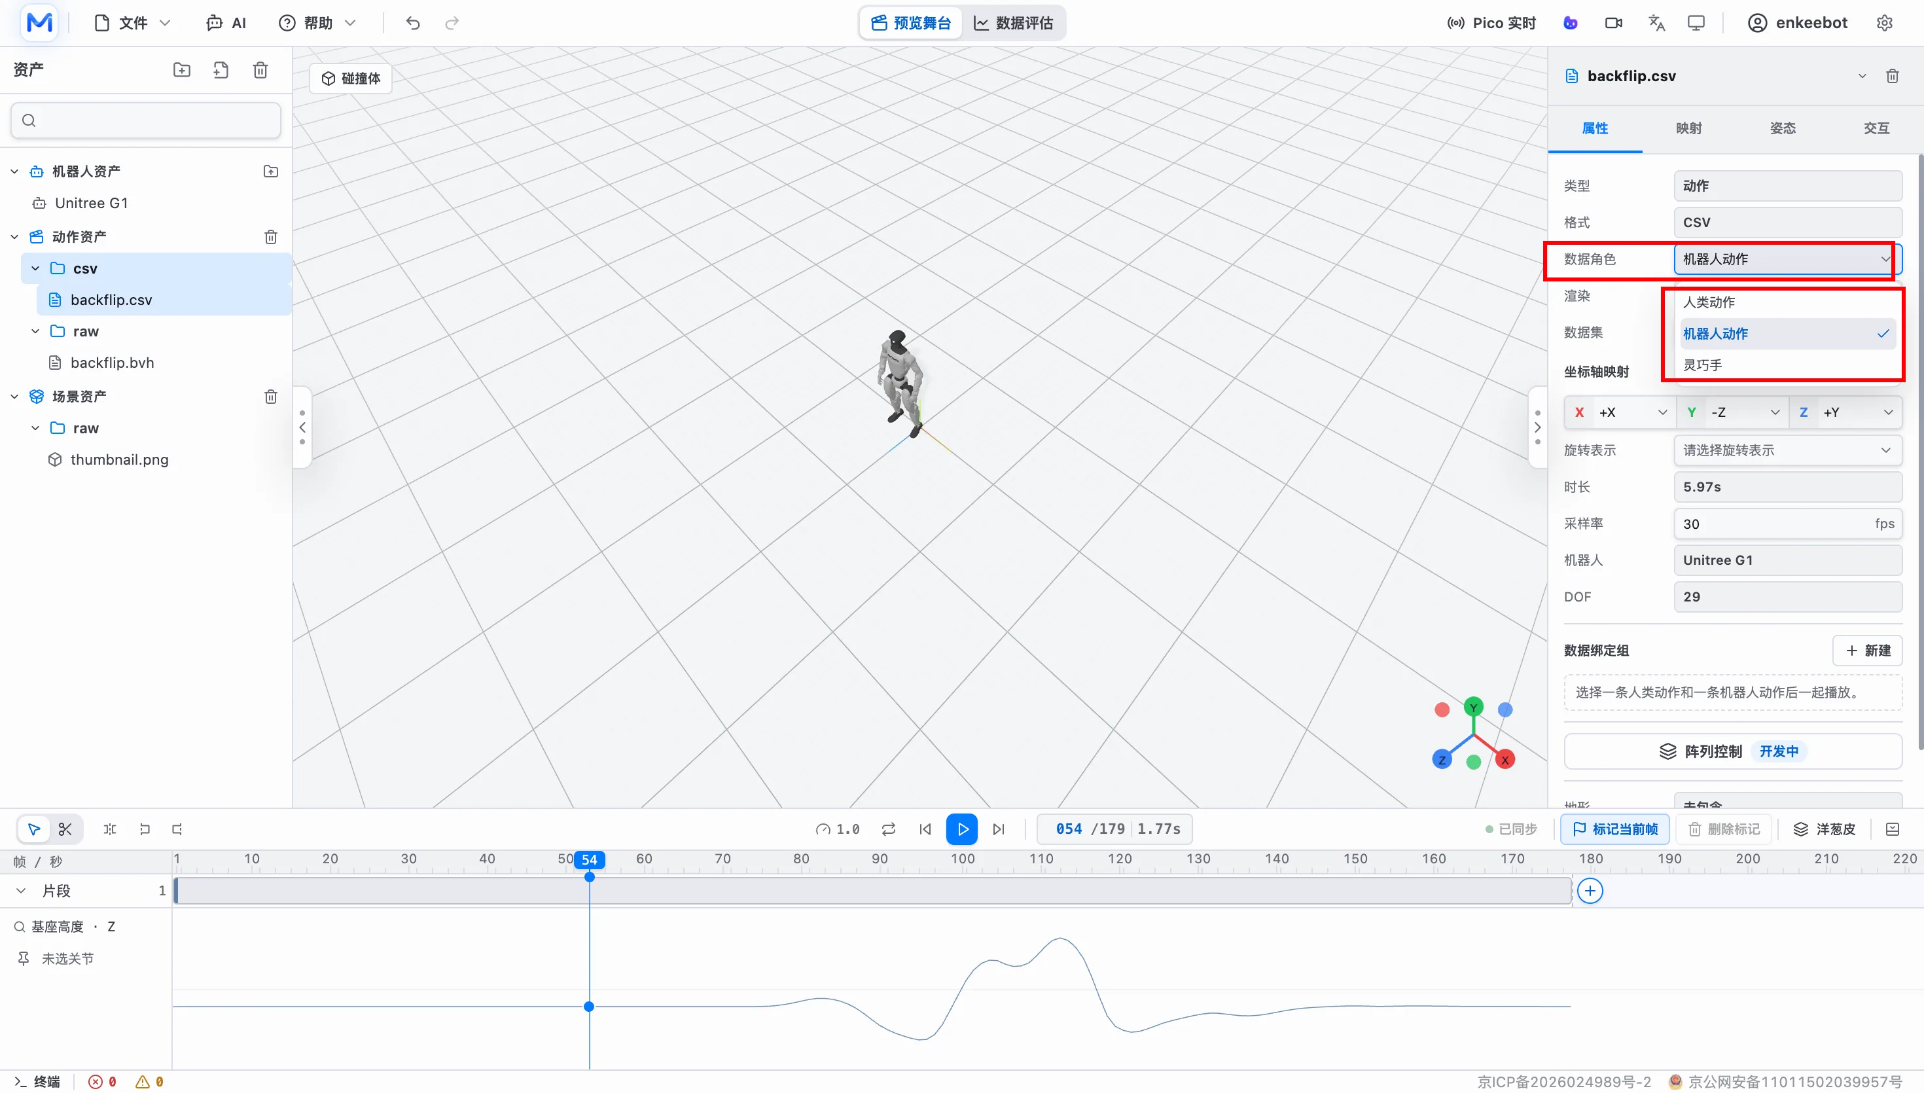
Task: Click the pin icon next to 未选关节
Action: [24, 959]
